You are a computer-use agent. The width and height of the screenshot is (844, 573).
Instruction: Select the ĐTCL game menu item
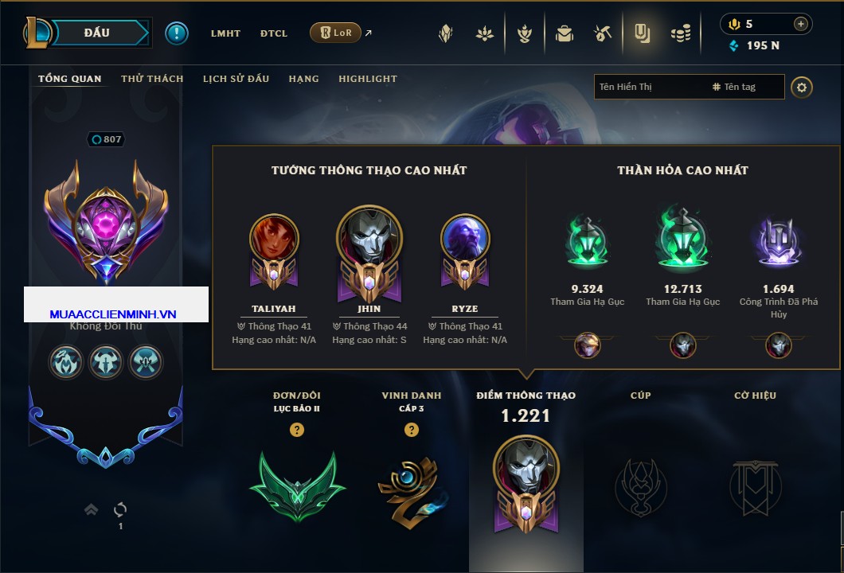tap(273, 33)
